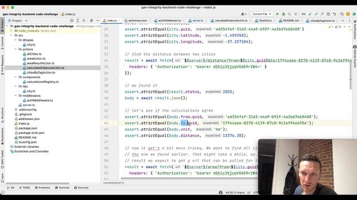Collapse the components folder

[x=16, y=77]
